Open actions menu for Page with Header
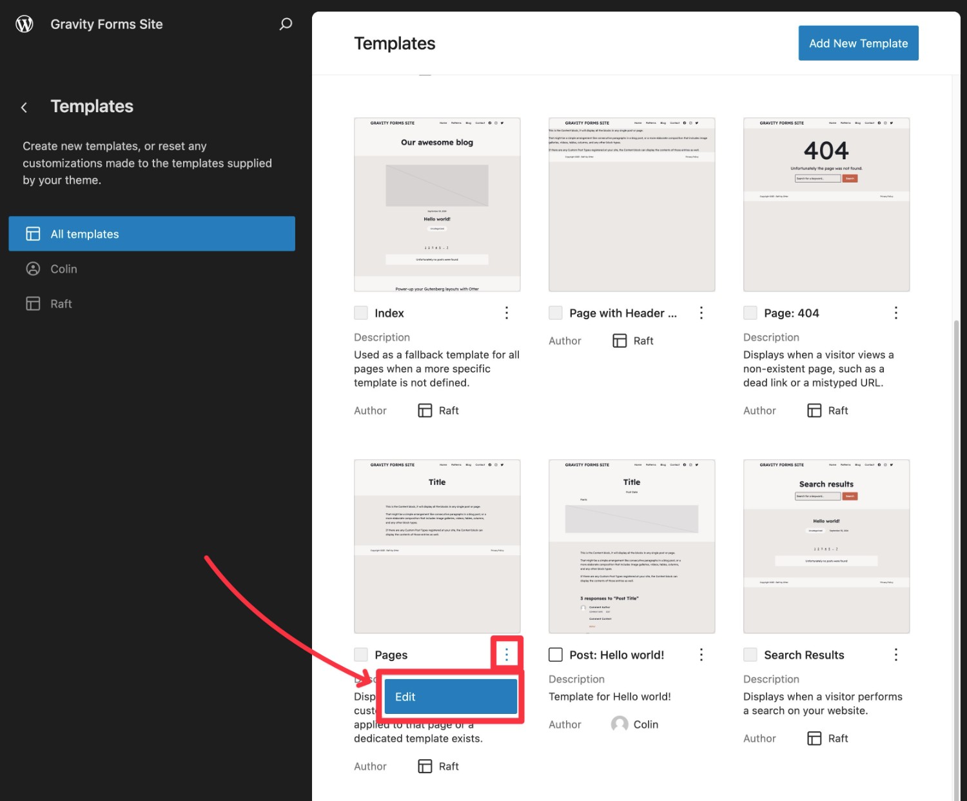 [701, 313]
